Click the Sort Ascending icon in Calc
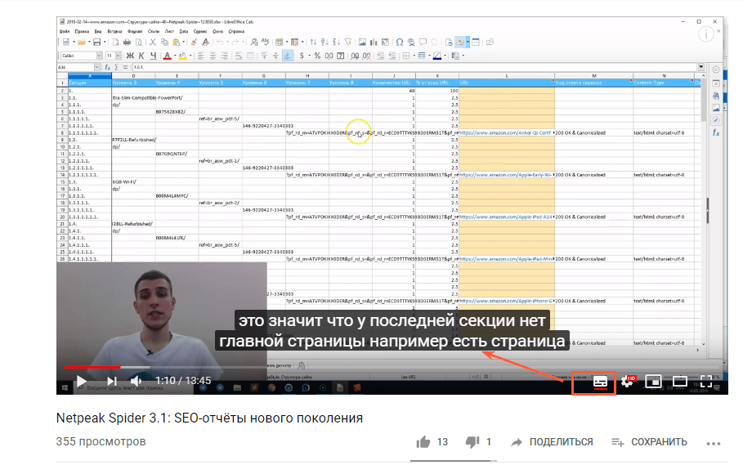This screenshot has width=743, height=465. point(325,42)
